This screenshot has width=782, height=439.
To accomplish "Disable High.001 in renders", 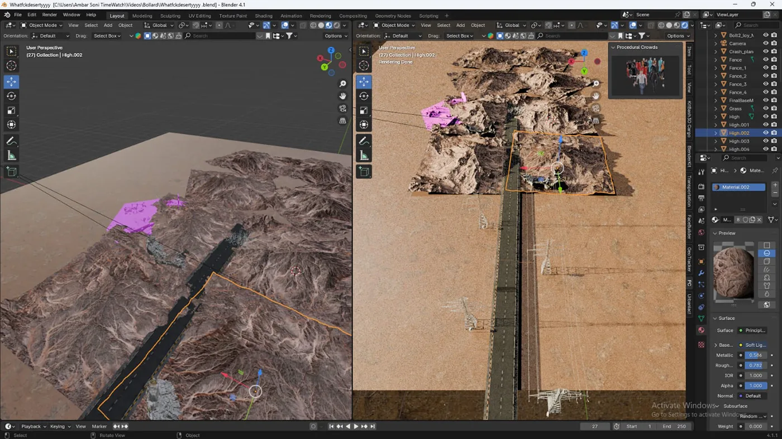I will pos(774,124).
